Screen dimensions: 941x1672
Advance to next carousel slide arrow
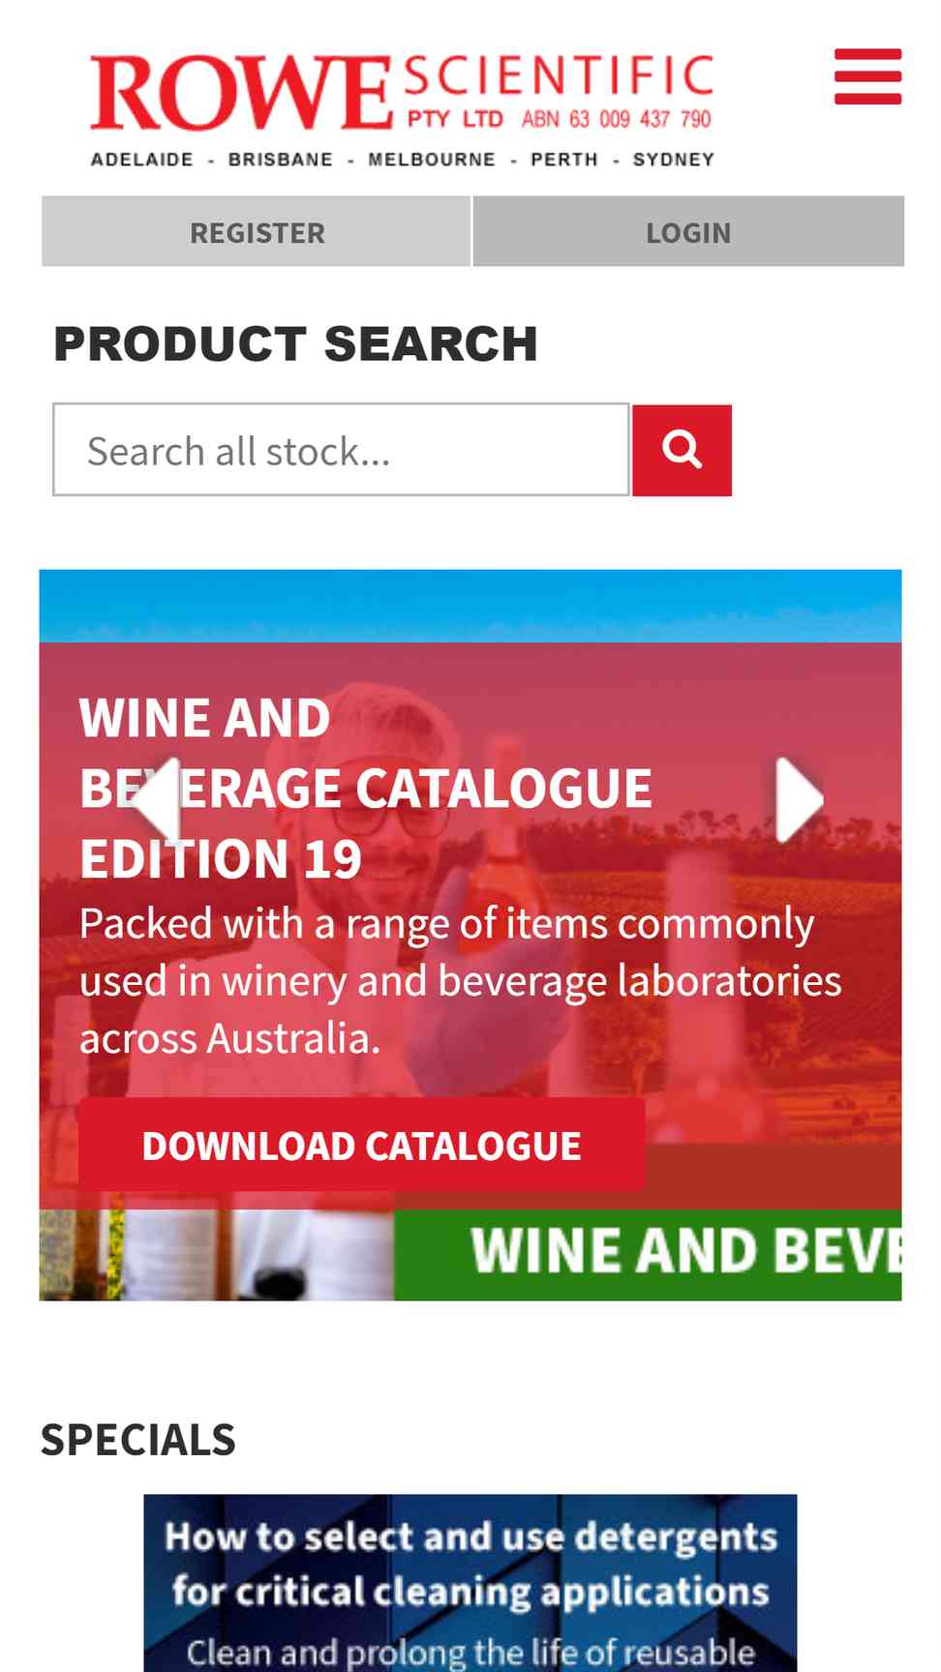(800, 799)
